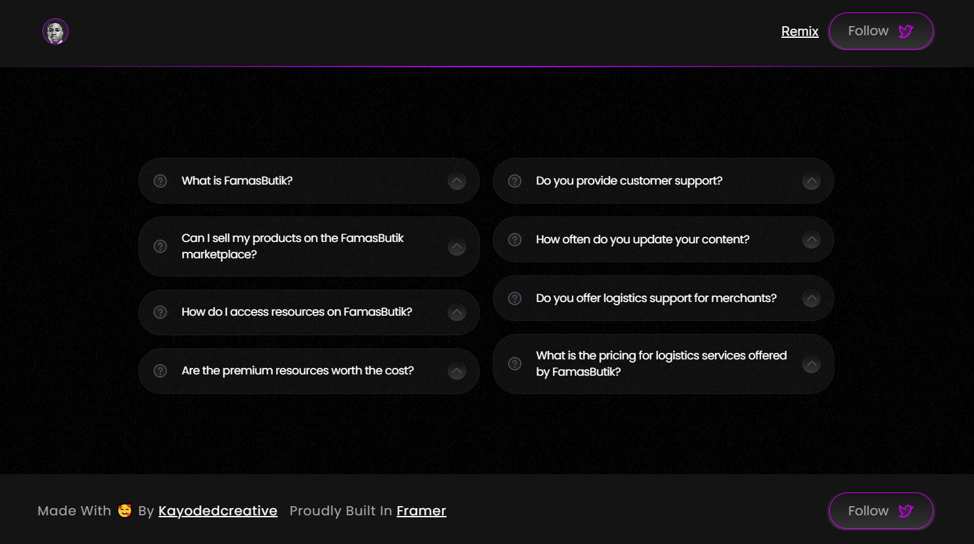Screen dimensions: 974x544
Task: Click the question icon by merchant logistics support question
Action: pos(514,298)
